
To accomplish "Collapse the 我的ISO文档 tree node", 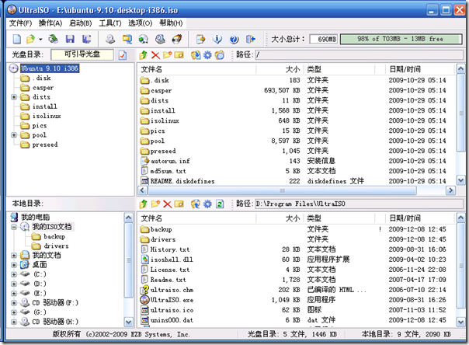I will (14, 227).
